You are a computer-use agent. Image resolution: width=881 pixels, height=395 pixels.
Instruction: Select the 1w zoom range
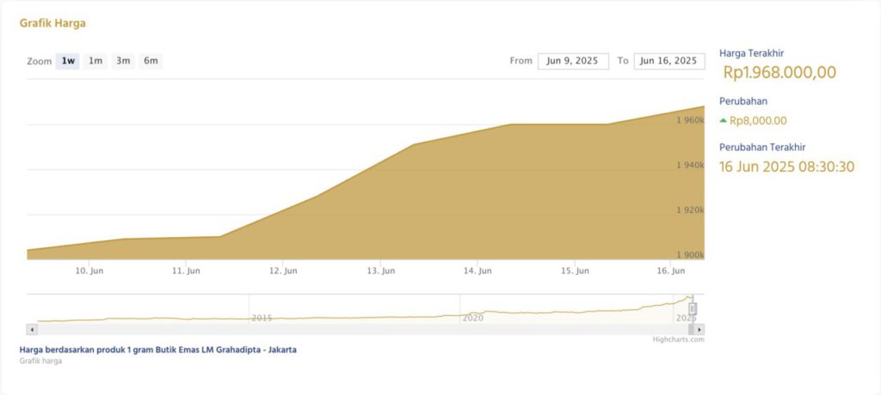pos(67,61)
